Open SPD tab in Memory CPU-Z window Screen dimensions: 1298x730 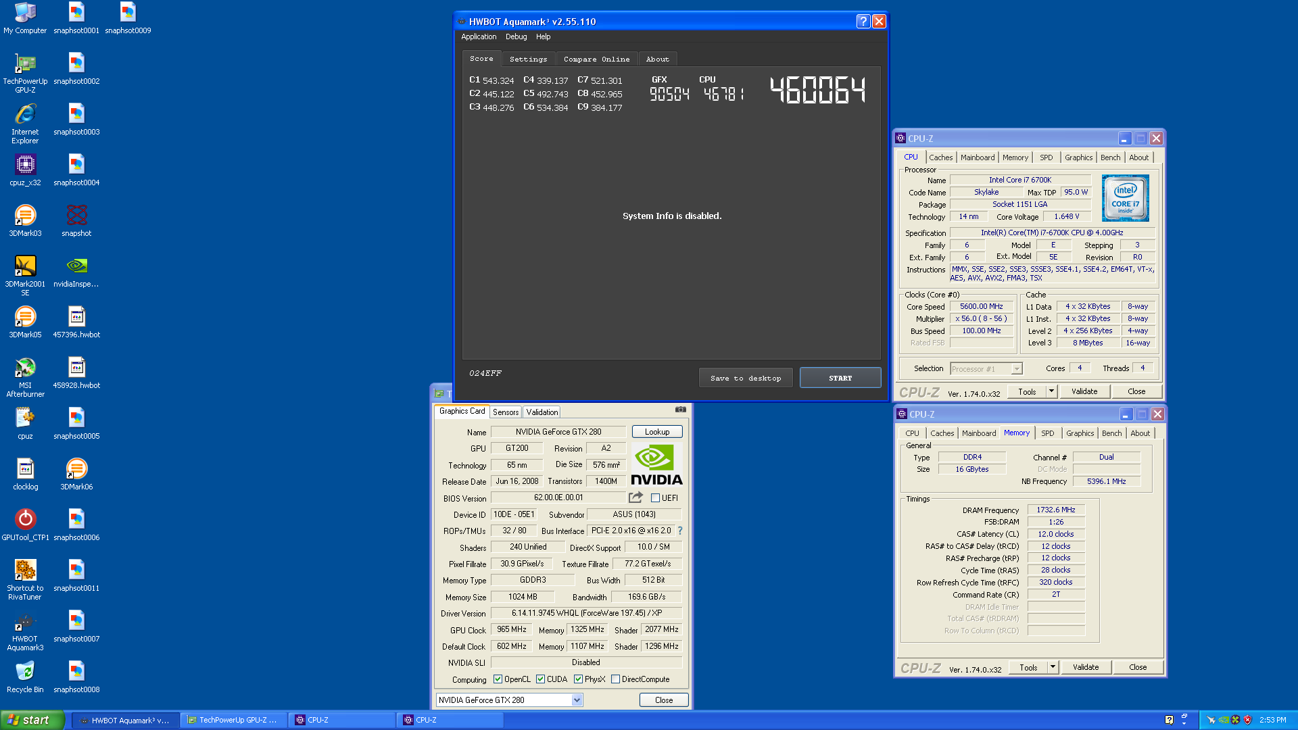click(x=1047, y=433)
